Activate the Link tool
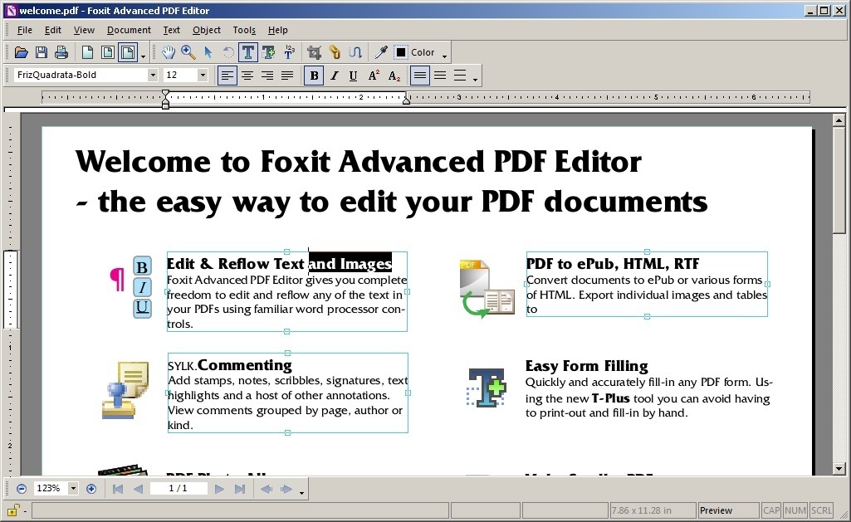This screenshot has width=851, height=522. pos(334,51)
